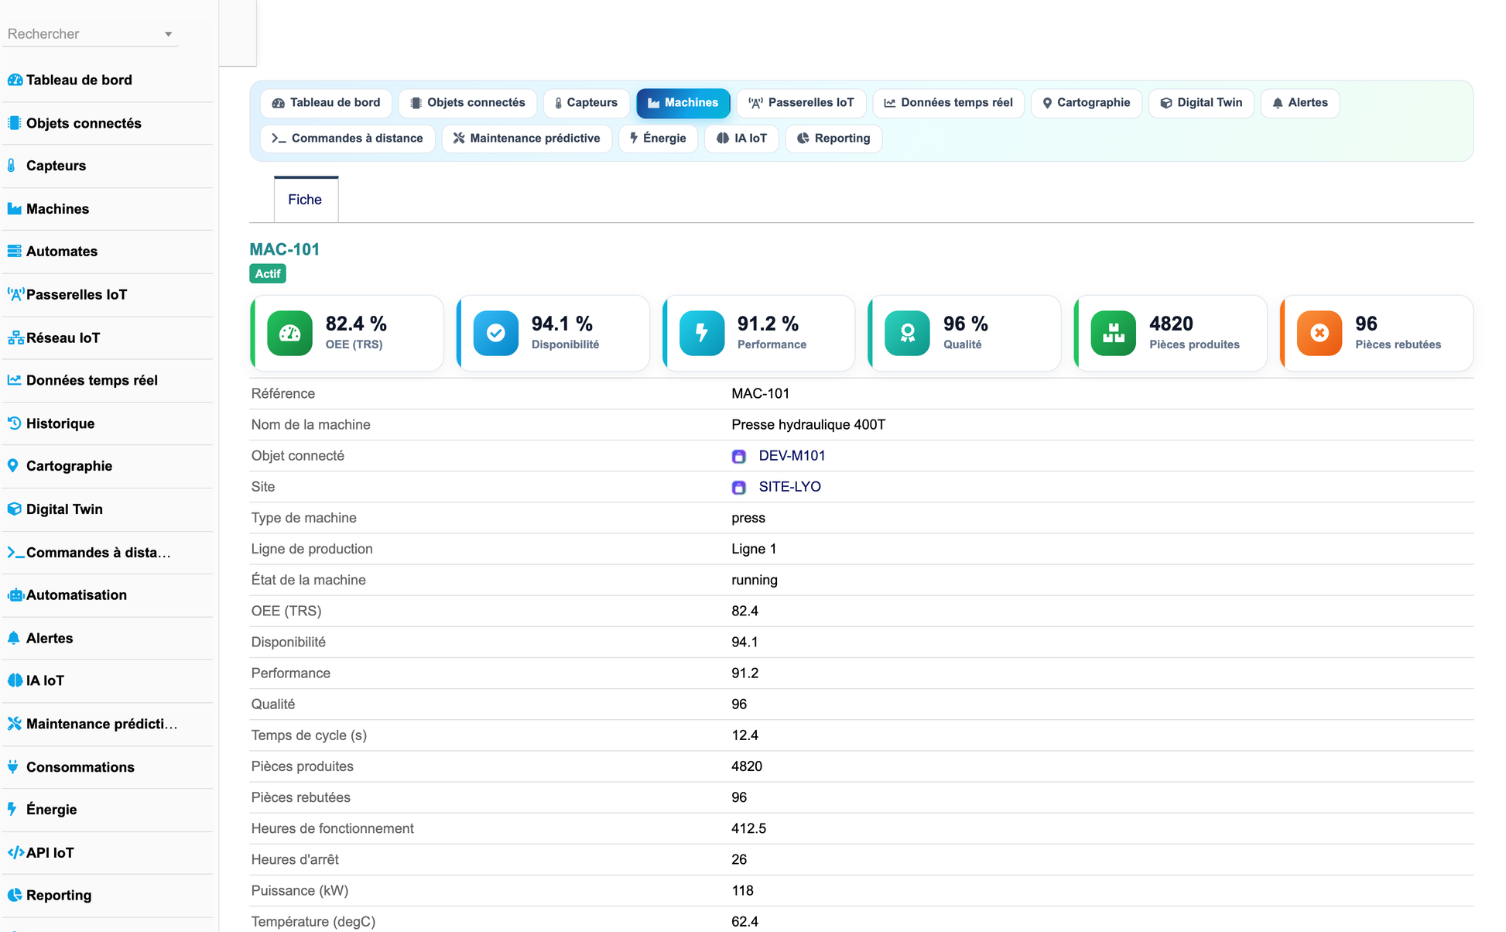Open the Reporting top navigation tab
The image size is (1506, 932).
(x=833, y=139)
